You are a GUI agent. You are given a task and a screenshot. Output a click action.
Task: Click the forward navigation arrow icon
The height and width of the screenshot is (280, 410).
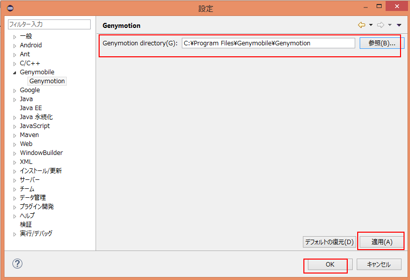(x=381, y=25)
